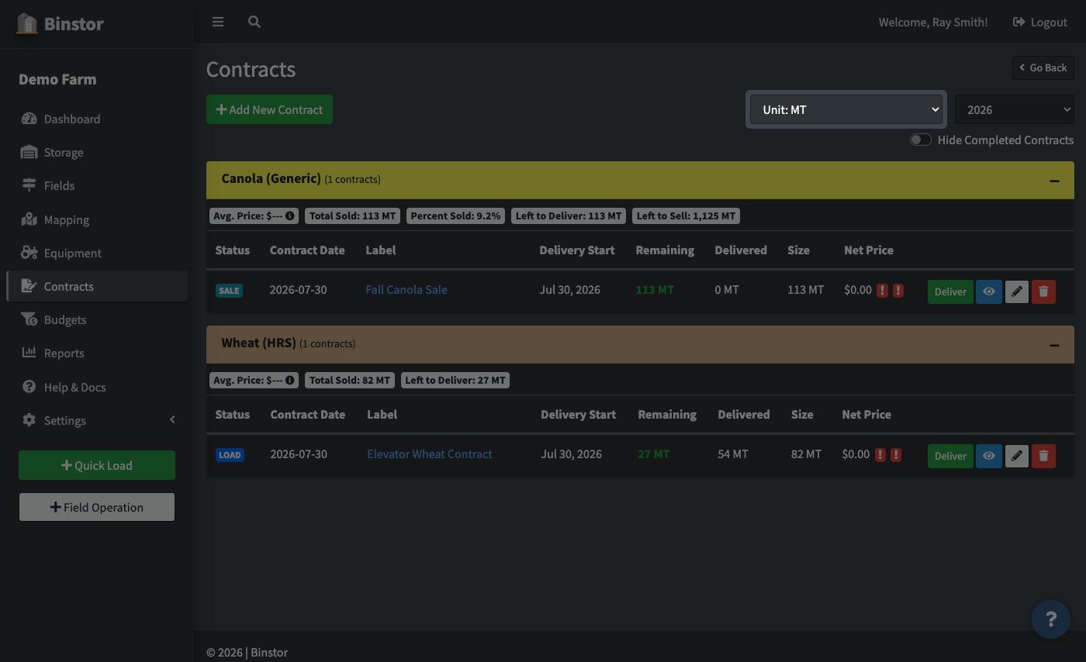The image size is (1086, 662).
Task: Click Add New Contract button
Action: (269, 109)
